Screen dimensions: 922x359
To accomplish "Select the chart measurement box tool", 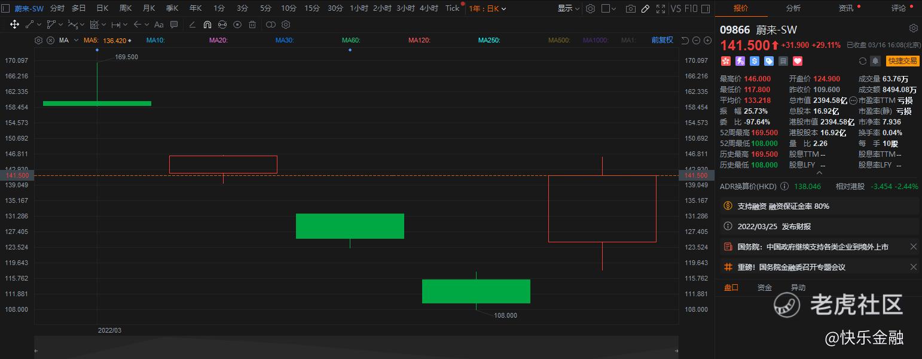I will pos(95,25).
